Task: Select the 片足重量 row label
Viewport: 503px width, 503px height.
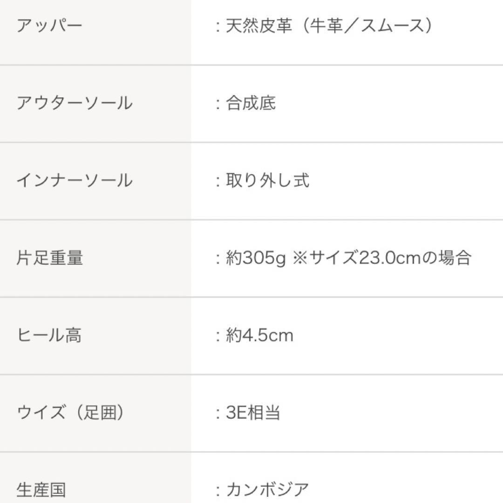Action: [x=50, y=258]
